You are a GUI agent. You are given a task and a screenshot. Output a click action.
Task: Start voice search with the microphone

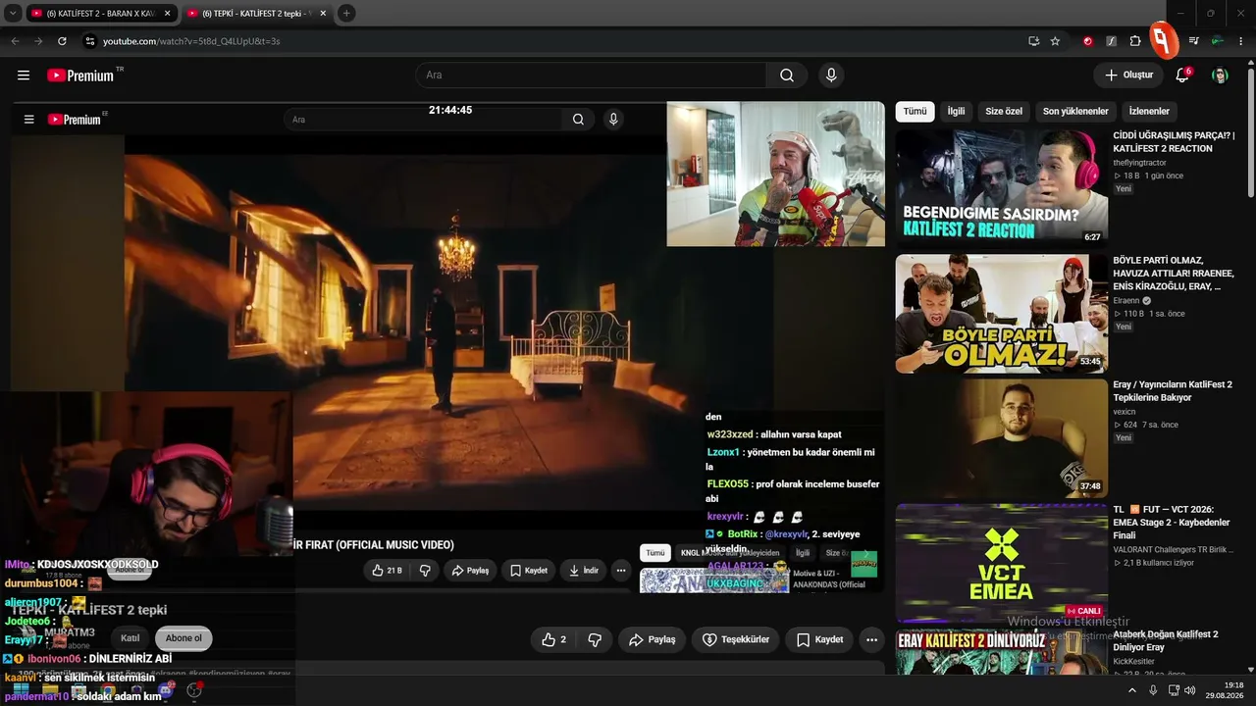(x=831, y=76)
